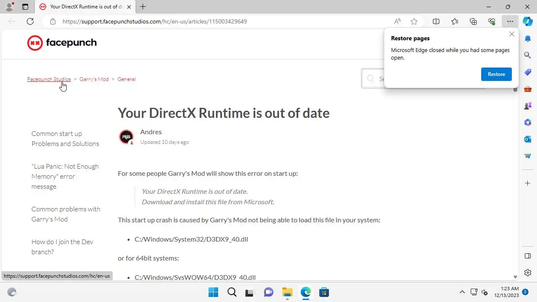The height and width of the screenshot is (302, 537).
Task: Close the DirectX Runtime tab
Action: (129, 7)
